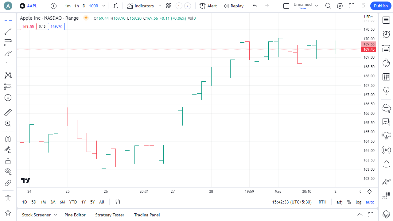This screenshot has height=221, width=393.
Task: Open the notifications bell panel
Action: click(386, 164)
